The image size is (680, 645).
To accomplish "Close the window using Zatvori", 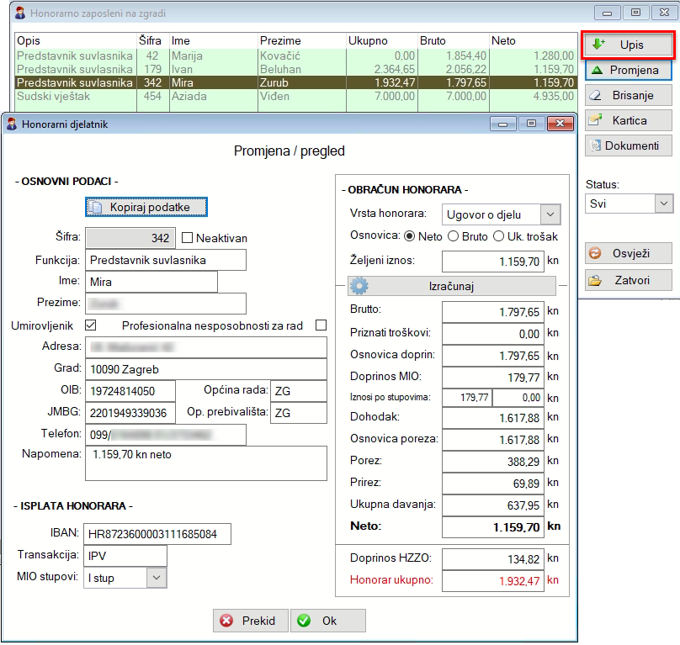I will pyautogui.click(x=628, y=281).
